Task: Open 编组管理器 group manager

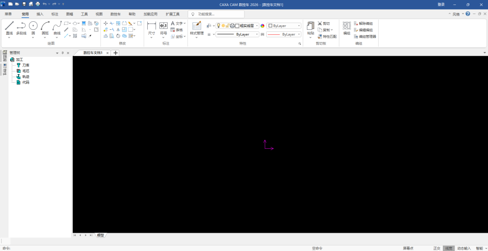Action: pos(365,37)
